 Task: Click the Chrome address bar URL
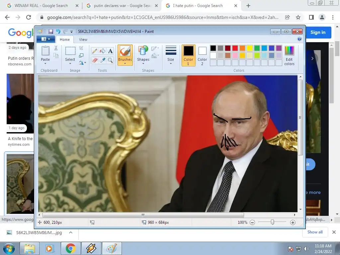click(163, 17)
